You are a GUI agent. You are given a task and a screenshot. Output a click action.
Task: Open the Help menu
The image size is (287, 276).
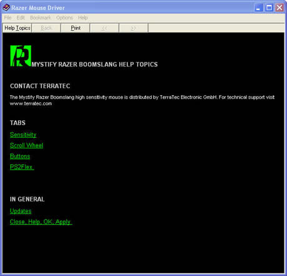(83, 18)
